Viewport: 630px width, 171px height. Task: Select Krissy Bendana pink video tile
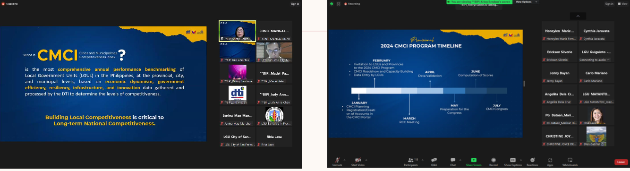click(x=238, y=73)
